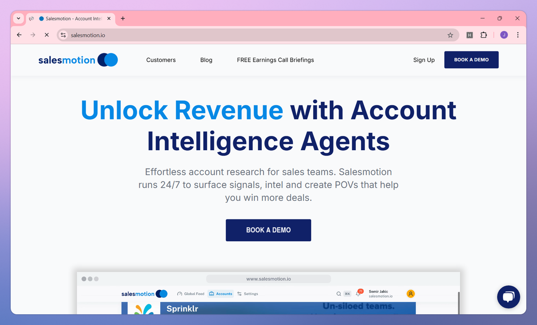Viewport: 537px width, 325px height.
Task: Click the Sign Up link
Action: pos(424,60)
